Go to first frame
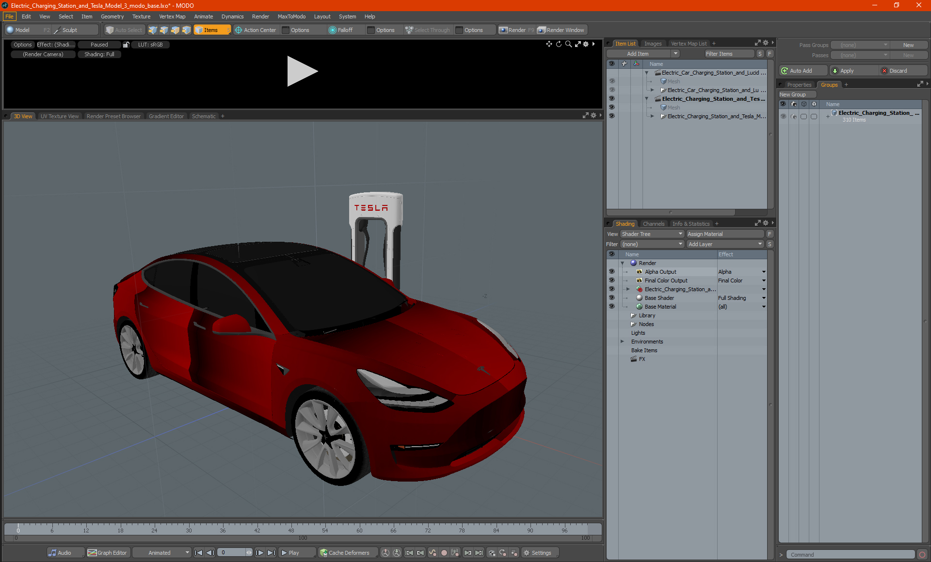This screenshot has height=562, width=931. (x=198, y=553)
